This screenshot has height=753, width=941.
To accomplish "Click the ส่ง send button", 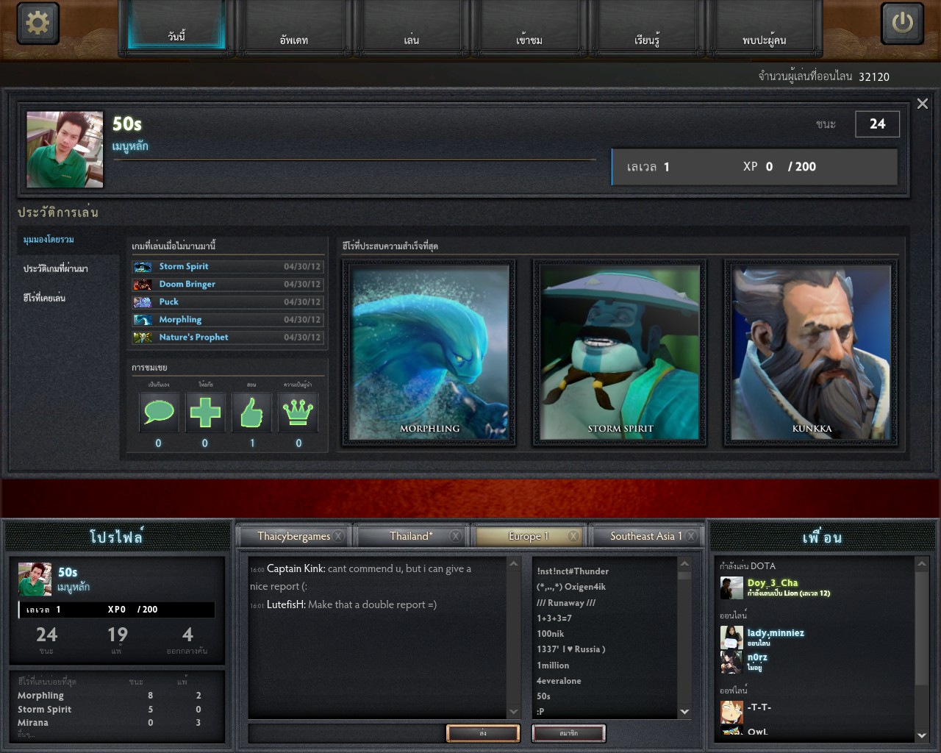I will tap(483, 733).
